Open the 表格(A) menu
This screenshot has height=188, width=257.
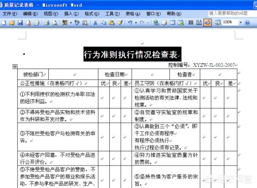tap(133, 14)
